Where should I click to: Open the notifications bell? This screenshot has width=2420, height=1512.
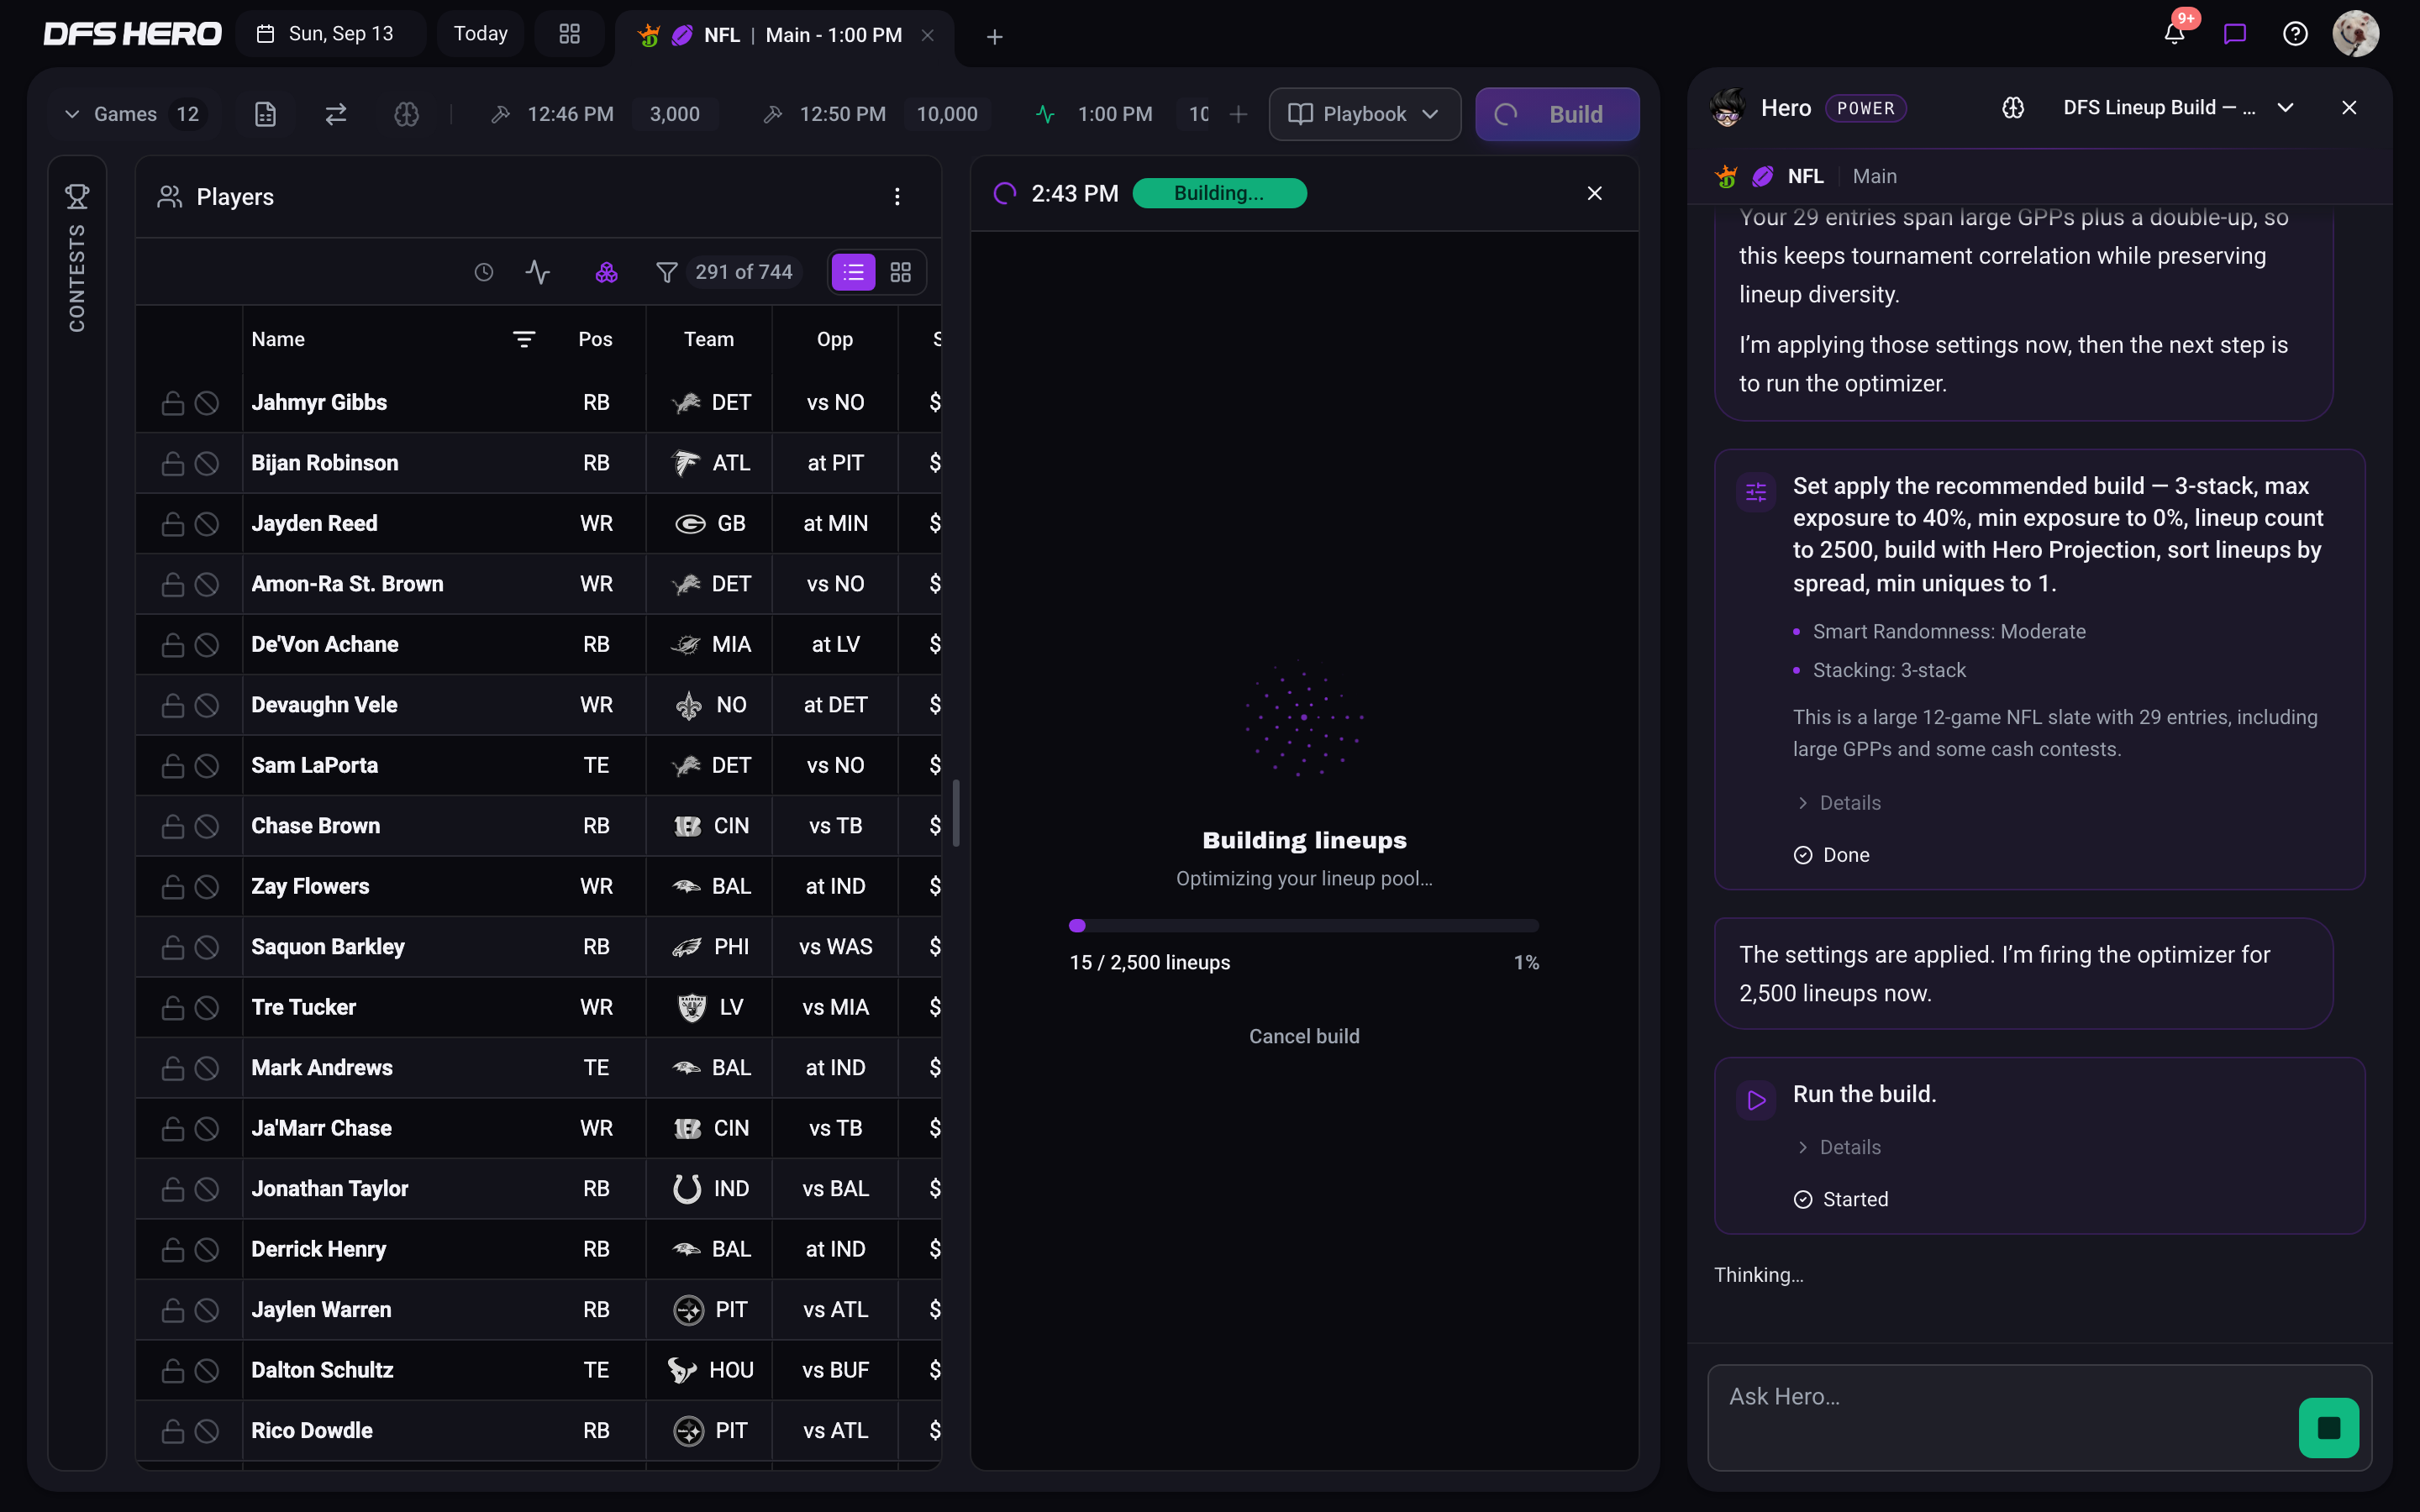coord(2174,34)
